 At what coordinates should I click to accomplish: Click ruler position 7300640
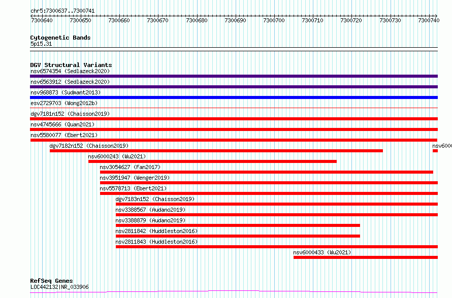pos(42,20)
